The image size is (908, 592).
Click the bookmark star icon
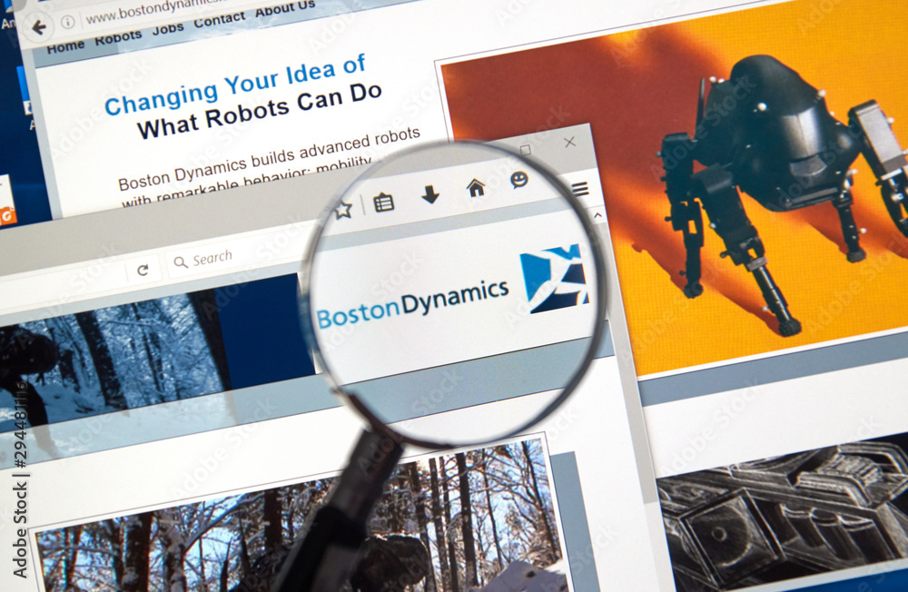pos(343,209)
